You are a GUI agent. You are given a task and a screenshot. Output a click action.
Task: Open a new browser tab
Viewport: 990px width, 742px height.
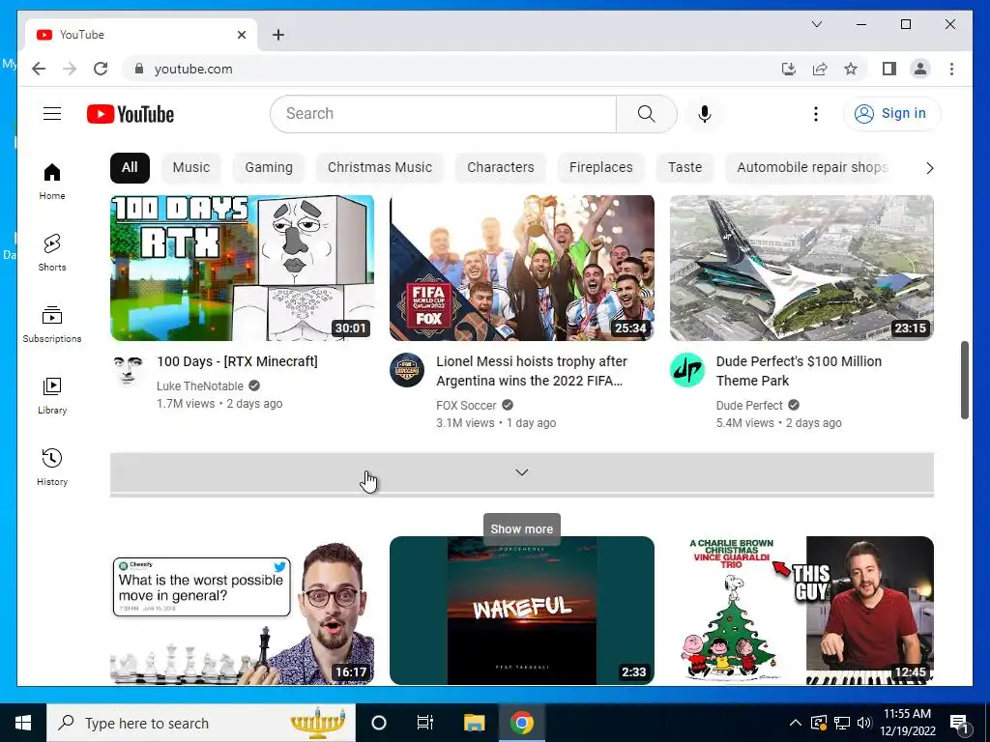point(278,35)
